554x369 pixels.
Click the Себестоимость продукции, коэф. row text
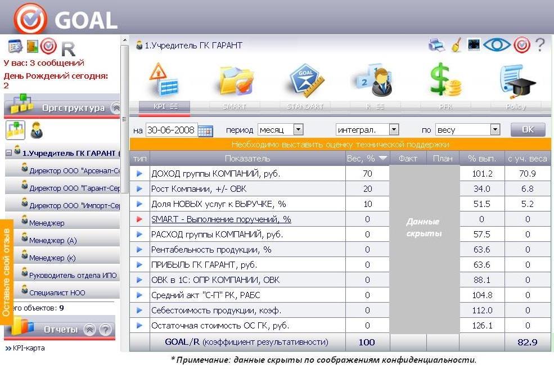coord(216,310)
